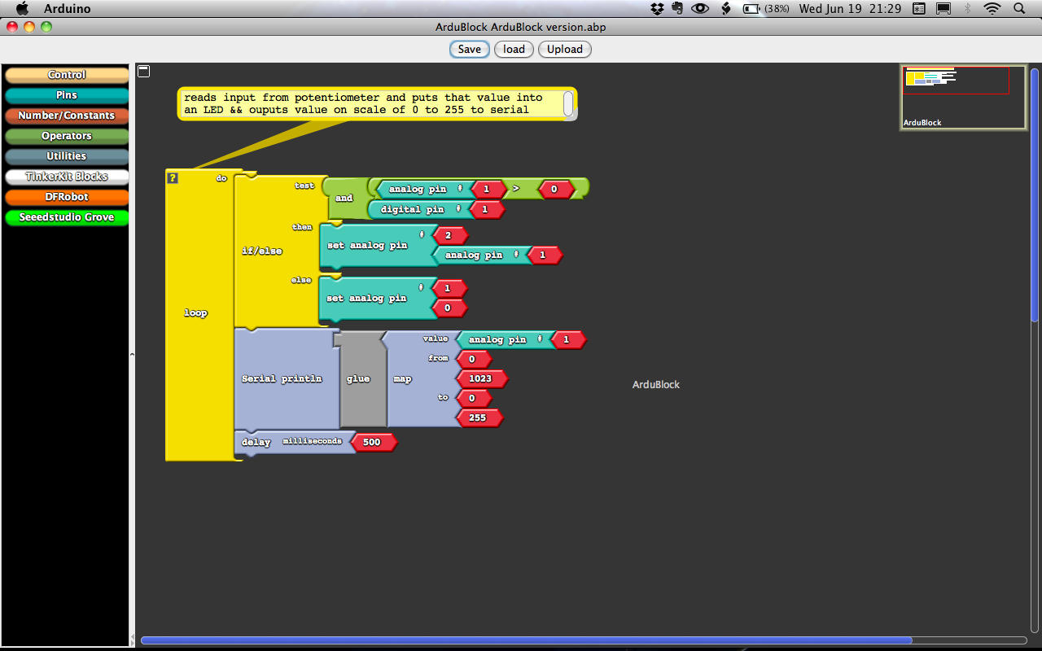This screenshot has height=651, width=1042.
Task: Open the Pins block drawer
Action: 67,95
